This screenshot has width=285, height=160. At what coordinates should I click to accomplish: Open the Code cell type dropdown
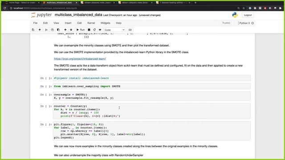(114, 30)
